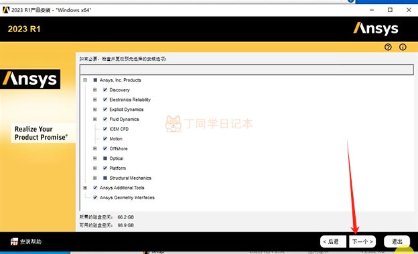Select the Ansys Geometry Interfaces label
Image resolution: width=418 pixels, height=254 pixels.
[127, 198]
